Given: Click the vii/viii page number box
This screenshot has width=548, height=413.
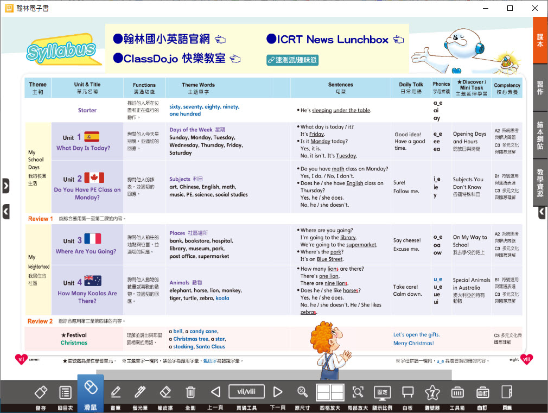Looking at the screenshot, I should click(x=246, y=391).
